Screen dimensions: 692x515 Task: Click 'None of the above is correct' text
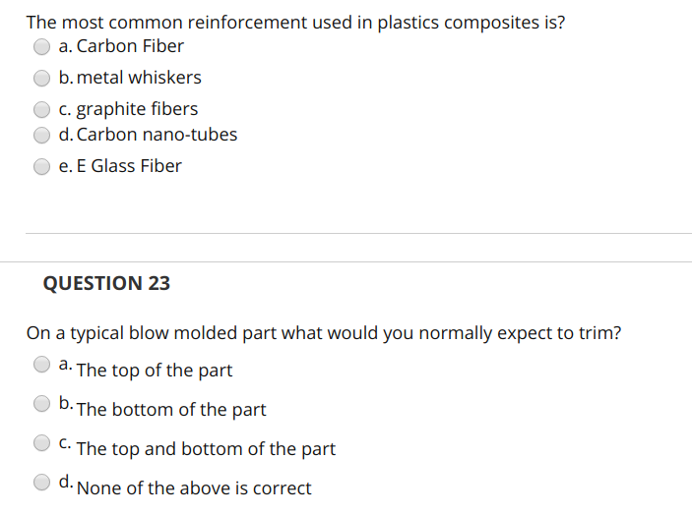194,488
